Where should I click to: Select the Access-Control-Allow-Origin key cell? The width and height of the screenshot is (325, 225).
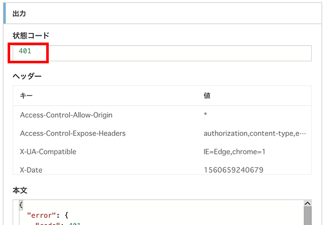point(66,115)
